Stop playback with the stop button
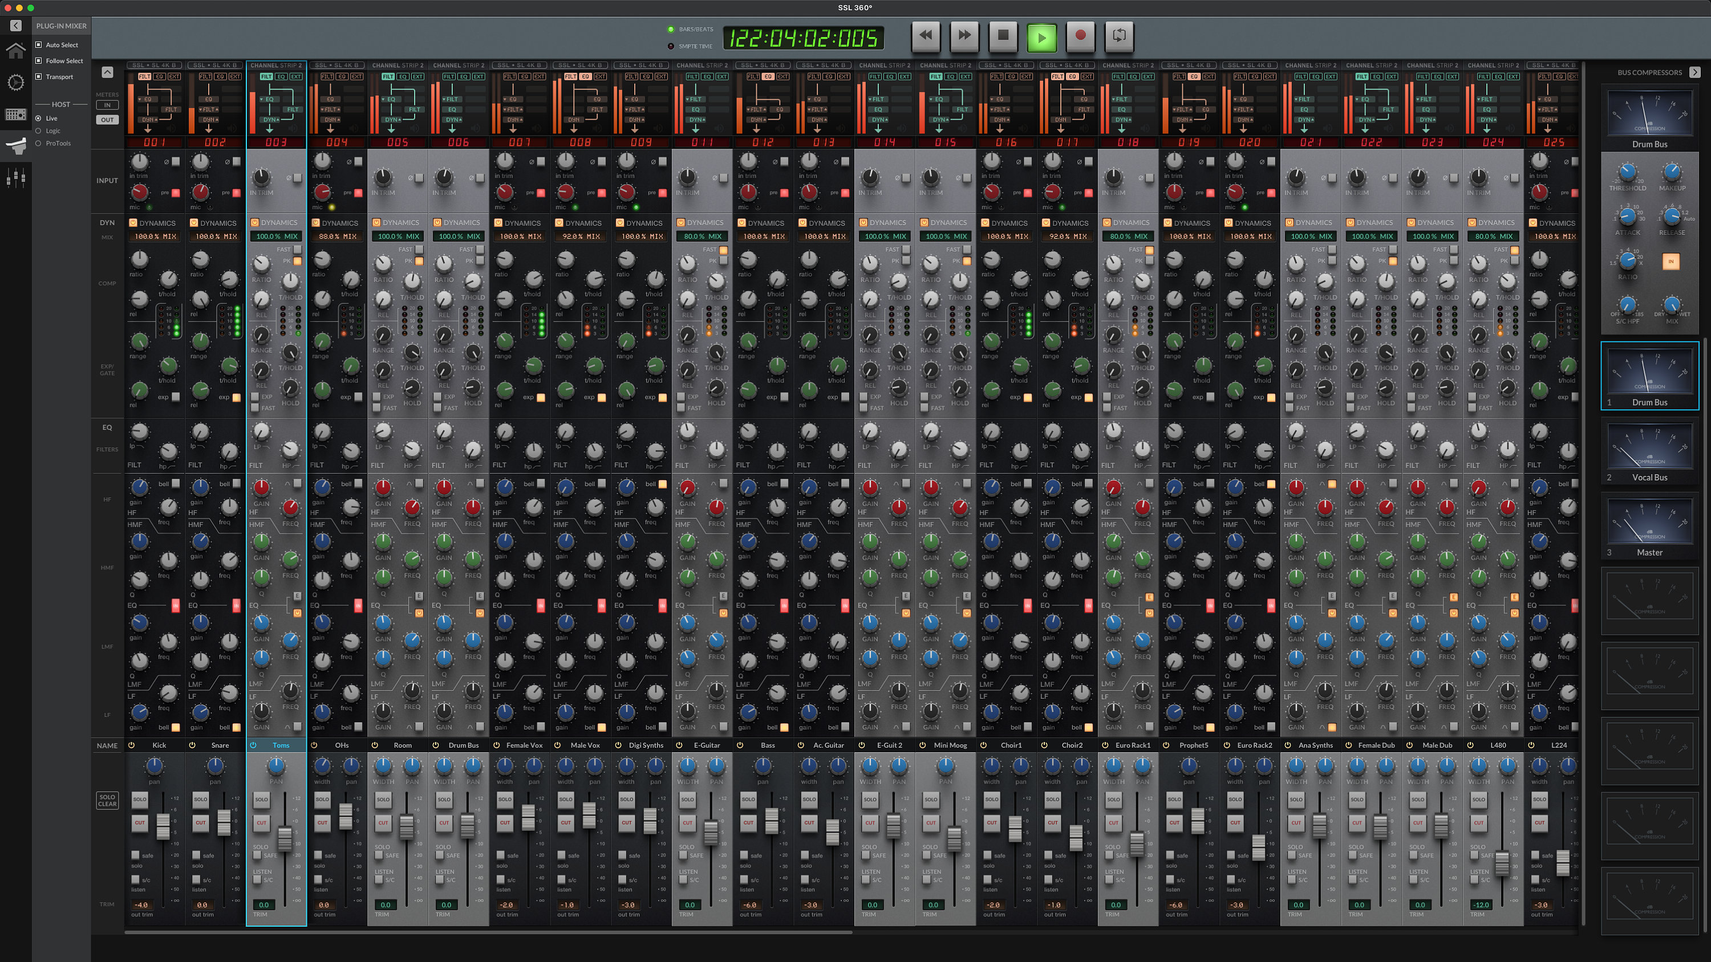Viewport: 1711px width, 962px height. [x=1003, y=35]
